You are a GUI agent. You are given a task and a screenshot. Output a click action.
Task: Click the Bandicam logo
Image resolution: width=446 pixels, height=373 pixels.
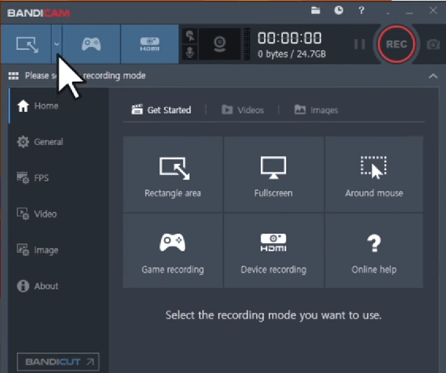[39, 13]
